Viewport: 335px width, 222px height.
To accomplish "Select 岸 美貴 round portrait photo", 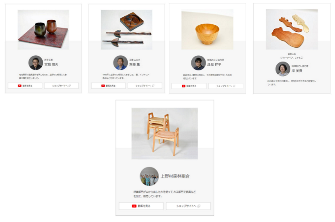I will tap(283, 69).
